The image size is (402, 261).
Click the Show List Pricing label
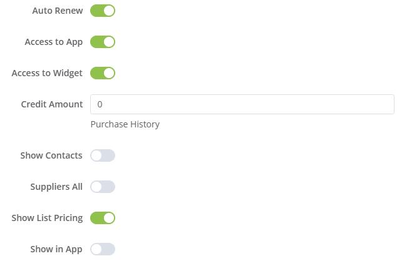tap(47, 218)
